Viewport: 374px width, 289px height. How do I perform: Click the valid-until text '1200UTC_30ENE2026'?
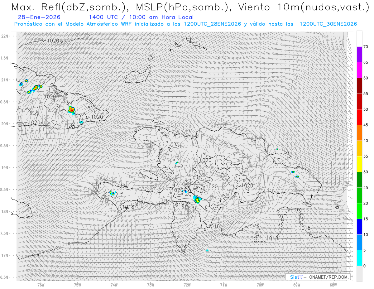[328, 24]
